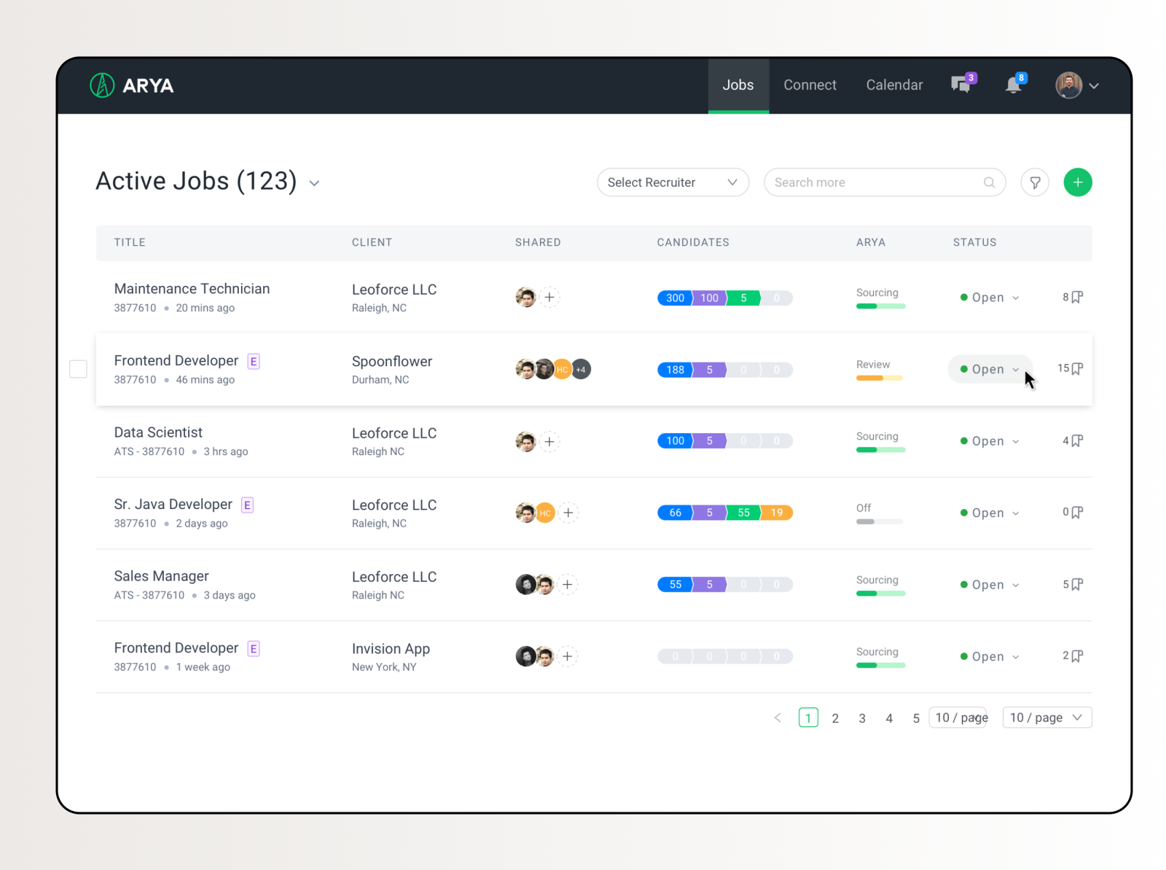Viewport: 1166px width, 870px height.
Task: Go to page 3 of results
Action: click(862, 718)
